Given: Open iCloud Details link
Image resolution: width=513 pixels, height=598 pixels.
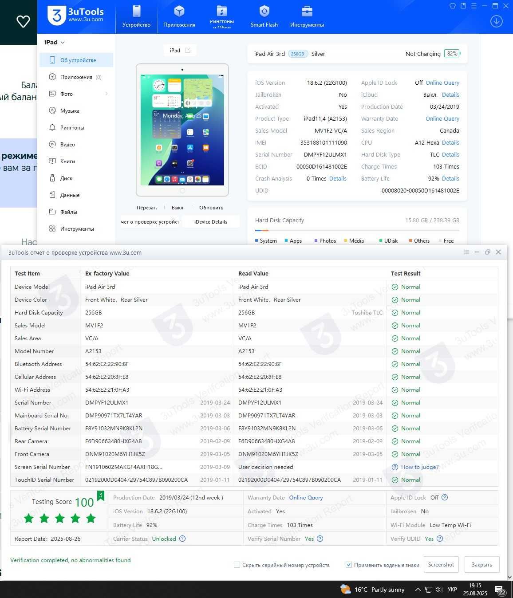Looking at the screenshot, I should (450, 94).
